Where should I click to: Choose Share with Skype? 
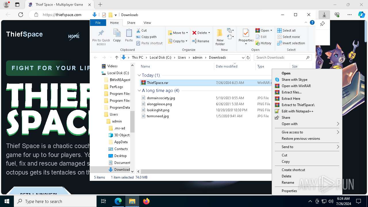[307, 80]
